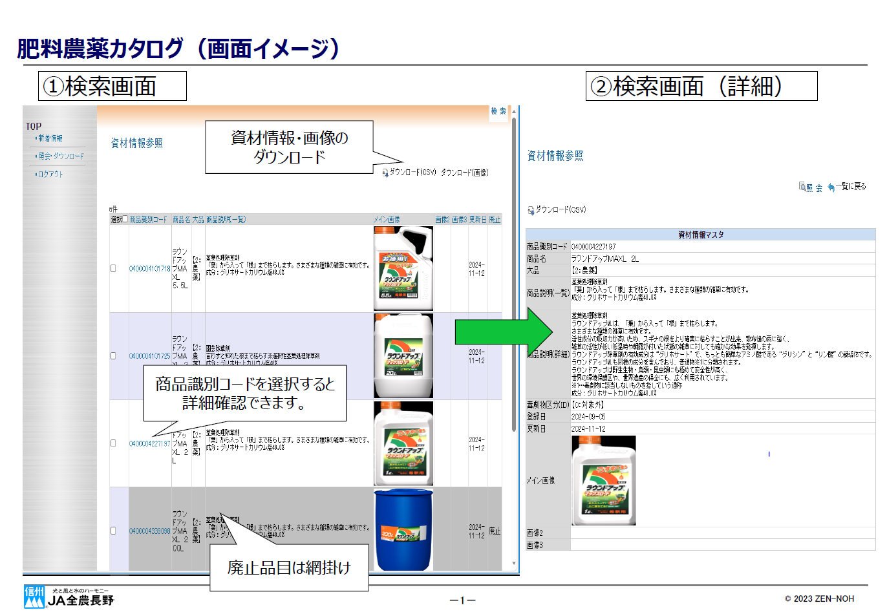Screen dimensions: 887x614
Task: Open 照会・ダウンロード in the left menu
Action: pyautogui.click(x=61, y=156)
